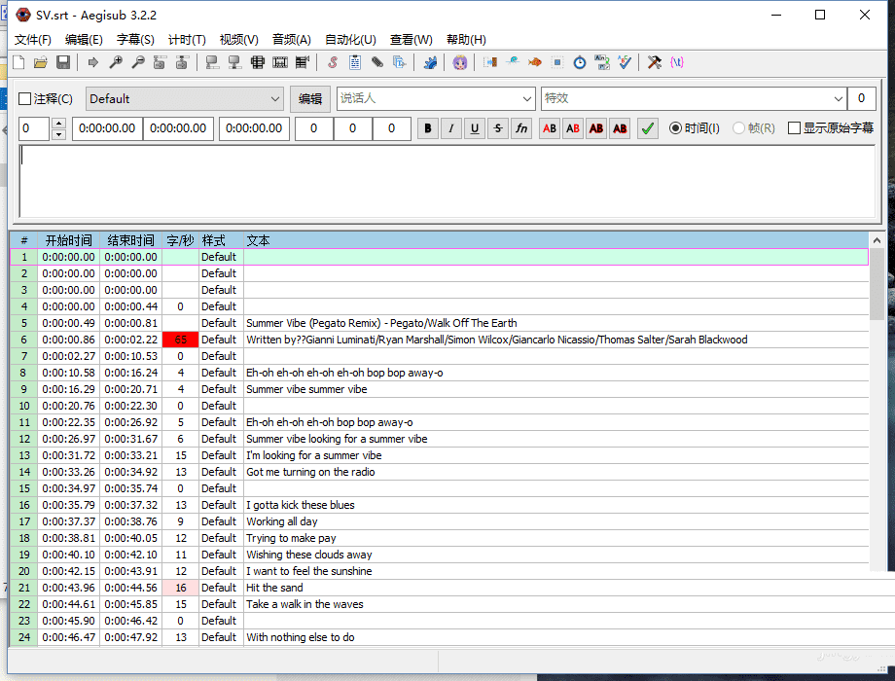Screen dimensions: 895x681
Task: Shift subtitles to current frame icon
Action: coord(303,62)
